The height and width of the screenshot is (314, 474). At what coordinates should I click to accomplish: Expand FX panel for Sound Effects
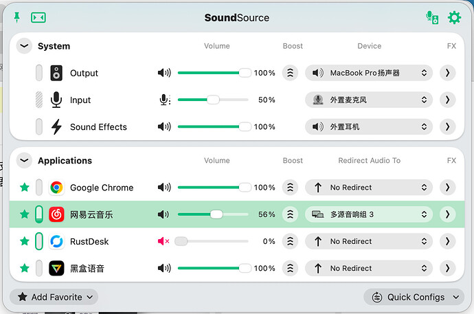448,126
